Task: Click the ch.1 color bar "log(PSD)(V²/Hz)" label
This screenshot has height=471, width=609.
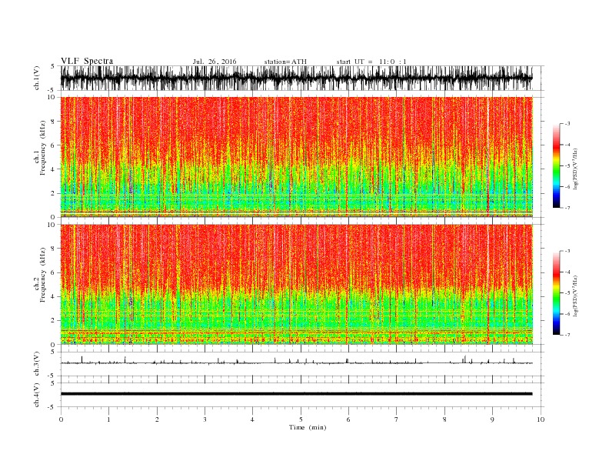Action: coord(575,169)
